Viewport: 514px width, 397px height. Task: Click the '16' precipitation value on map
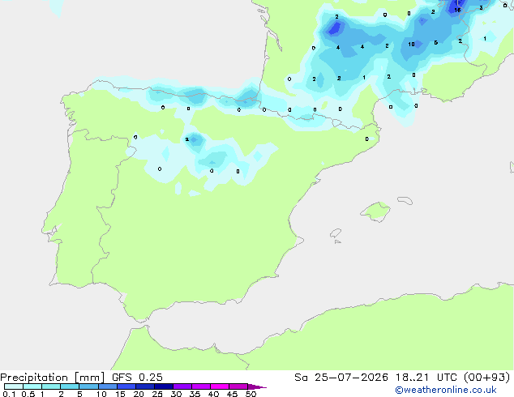pyautogui.click(x=457, y=11)
